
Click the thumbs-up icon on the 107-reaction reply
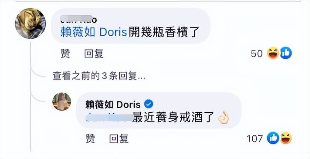[x=273, y=138]
